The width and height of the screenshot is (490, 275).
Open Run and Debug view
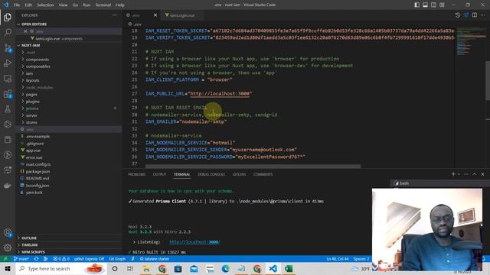point(8,63)
